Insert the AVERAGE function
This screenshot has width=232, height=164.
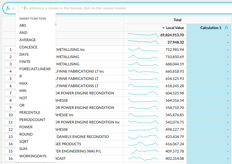click(x=27, y=40)
